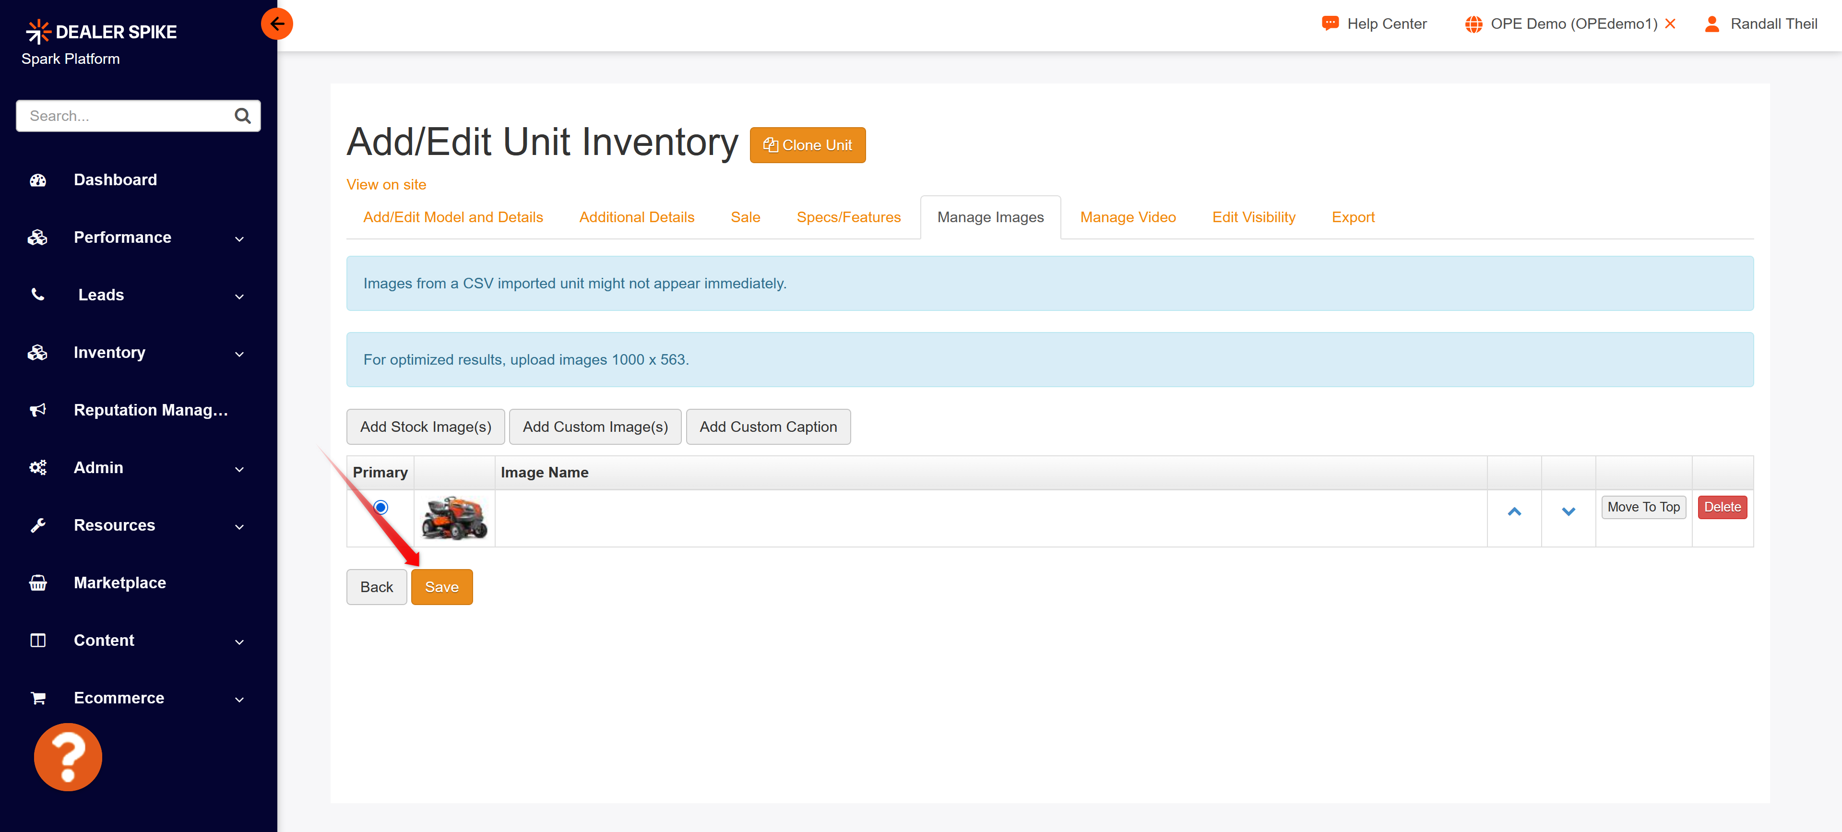The image size is (1842, 832).
Task: Select the Primary image radio button
Action: coord(380,507)
